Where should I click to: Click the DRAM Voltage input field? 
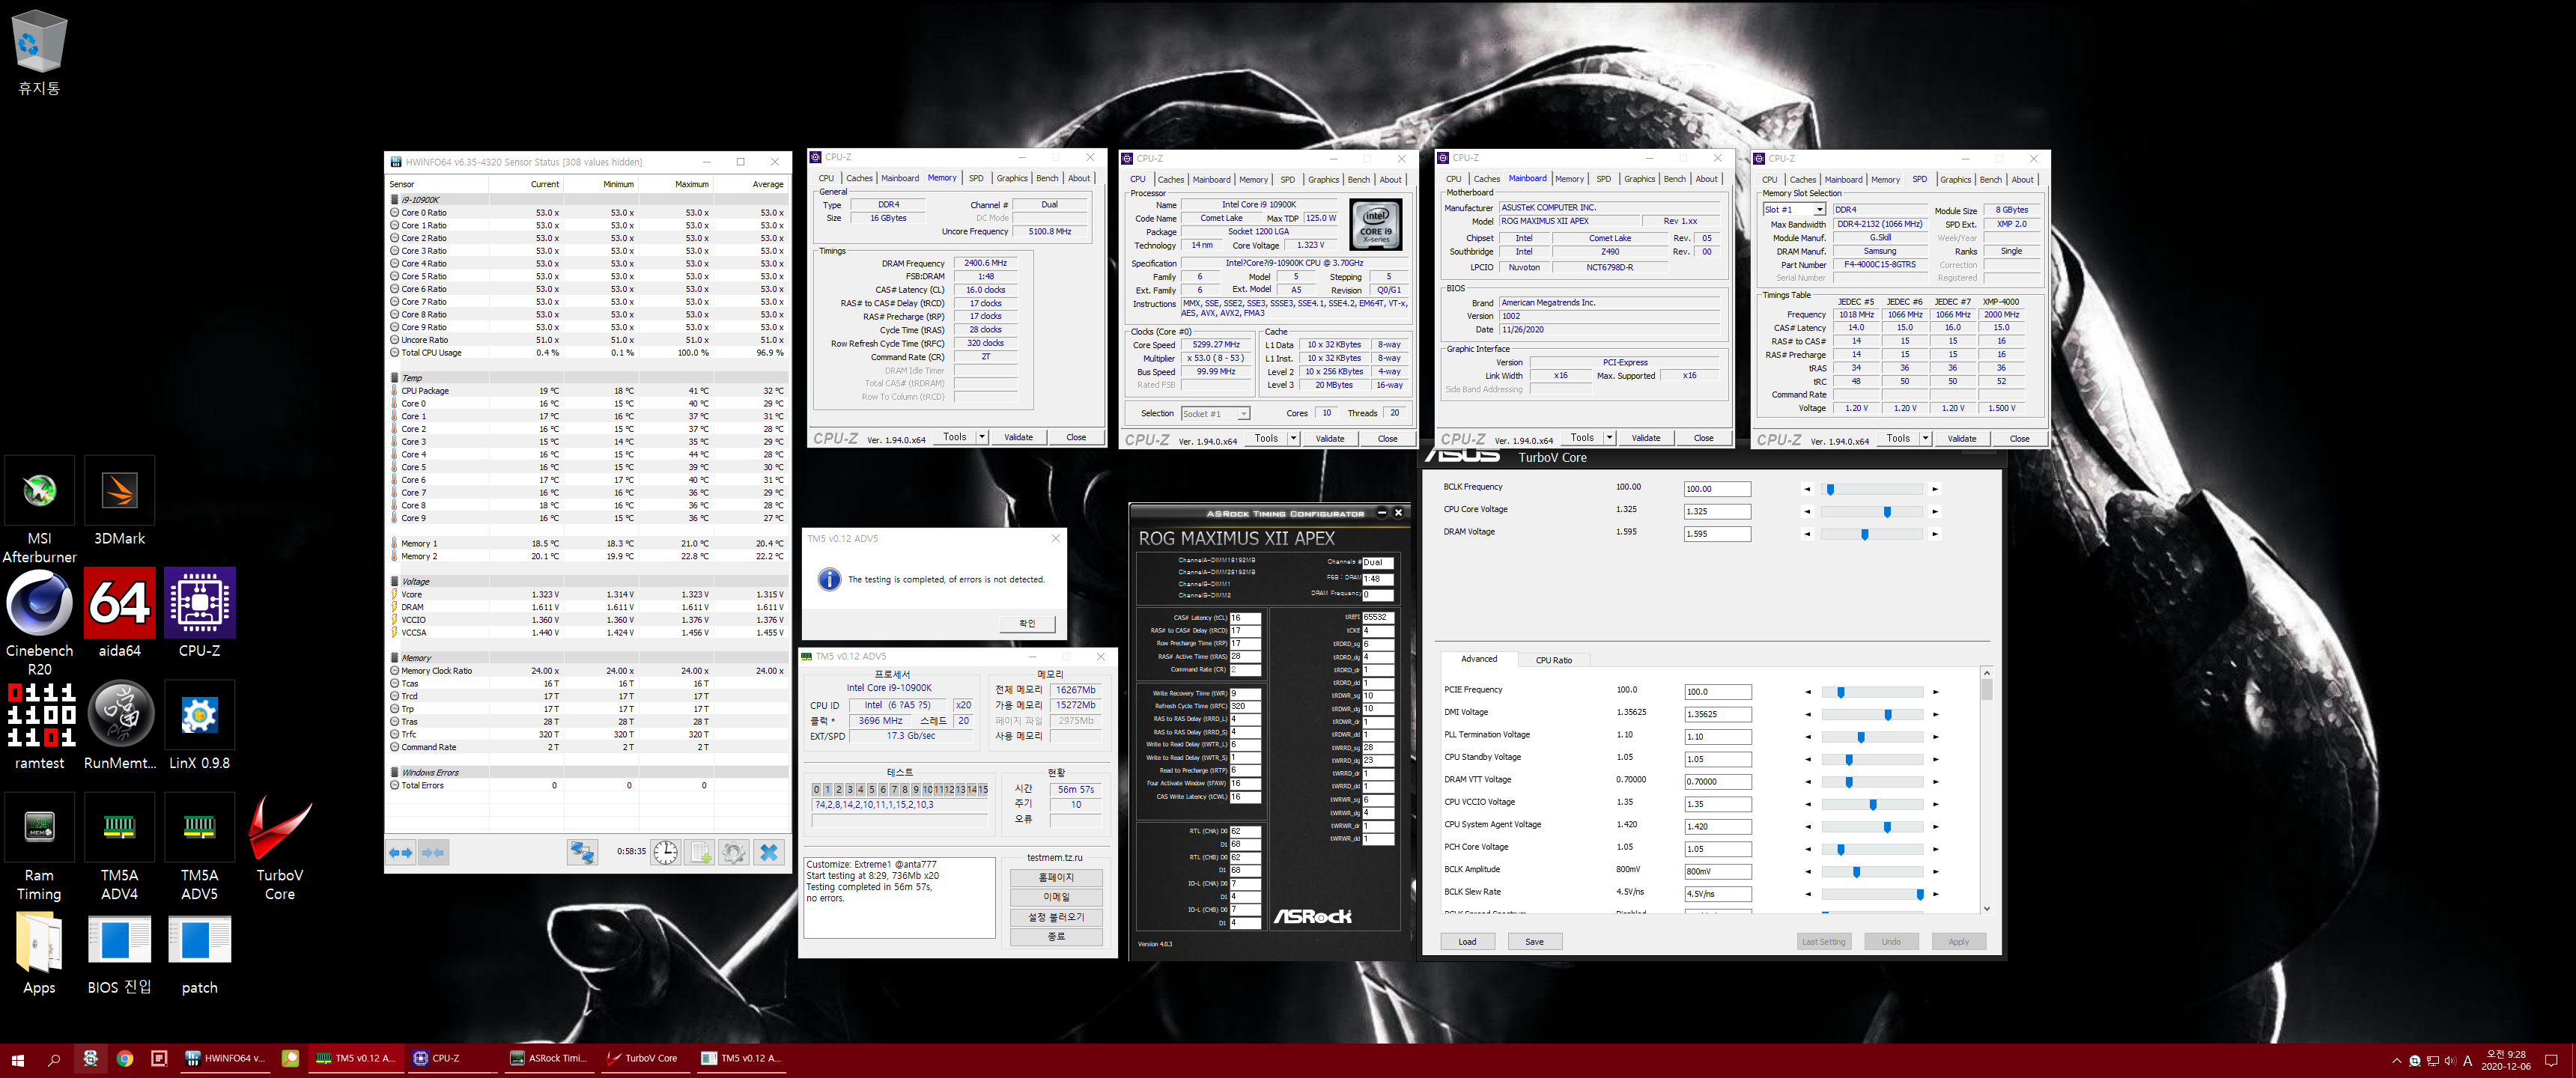pyautogui.click(x=1716, y=534)
